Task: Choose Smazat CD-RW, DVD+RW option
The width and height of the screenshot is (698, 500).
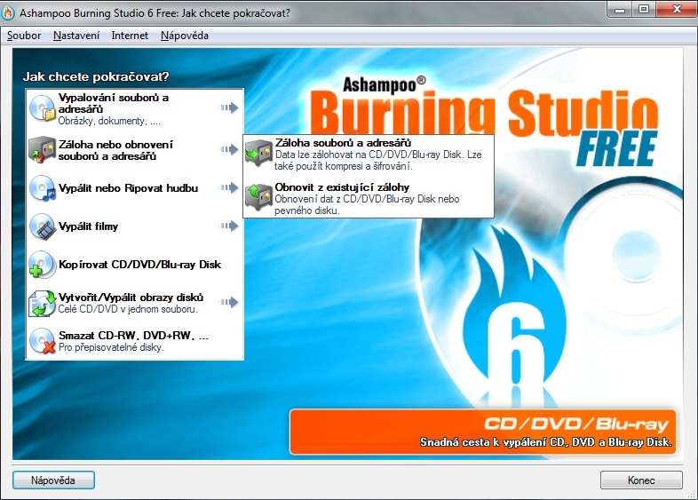Action: pos(135,341)
